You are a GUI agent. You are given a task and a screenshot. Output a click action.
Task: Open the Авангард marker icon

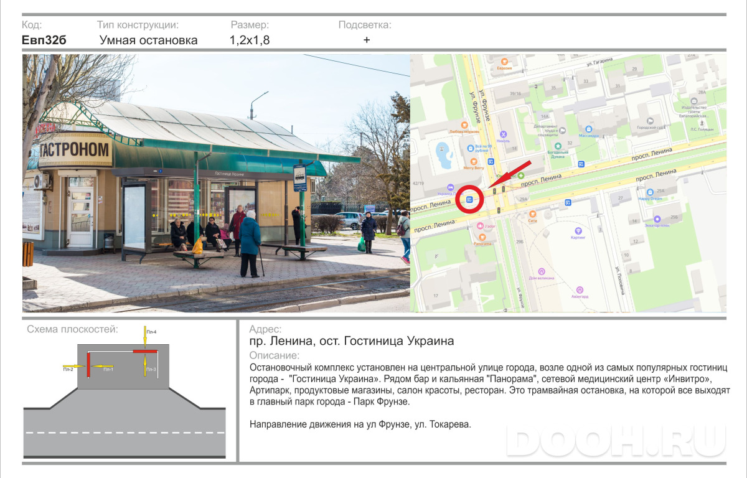[580, 290]
